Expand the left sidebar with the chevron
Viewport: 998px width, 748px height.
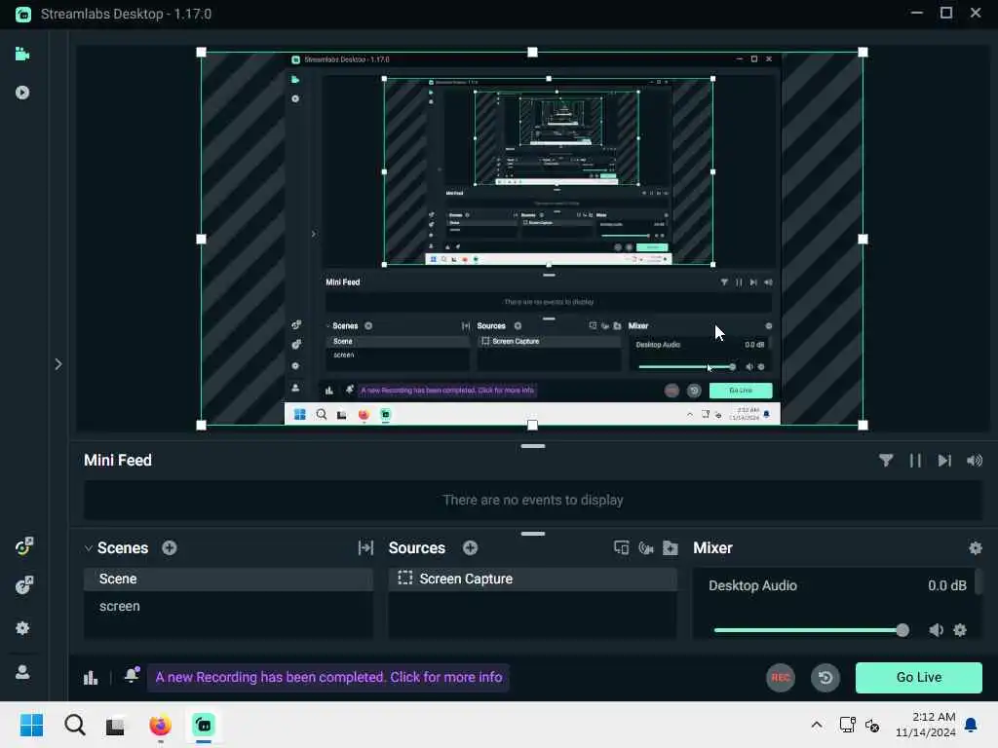[x=58, y=364]
